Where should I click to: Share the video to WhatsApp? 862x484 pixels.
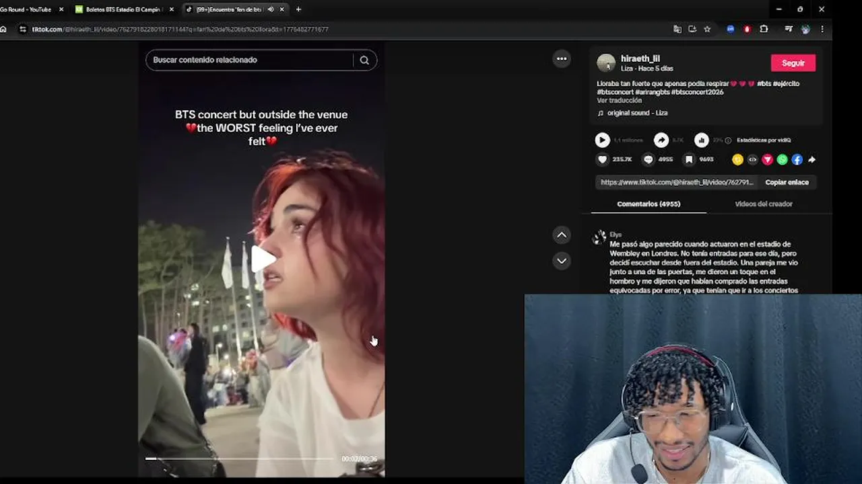782,159
